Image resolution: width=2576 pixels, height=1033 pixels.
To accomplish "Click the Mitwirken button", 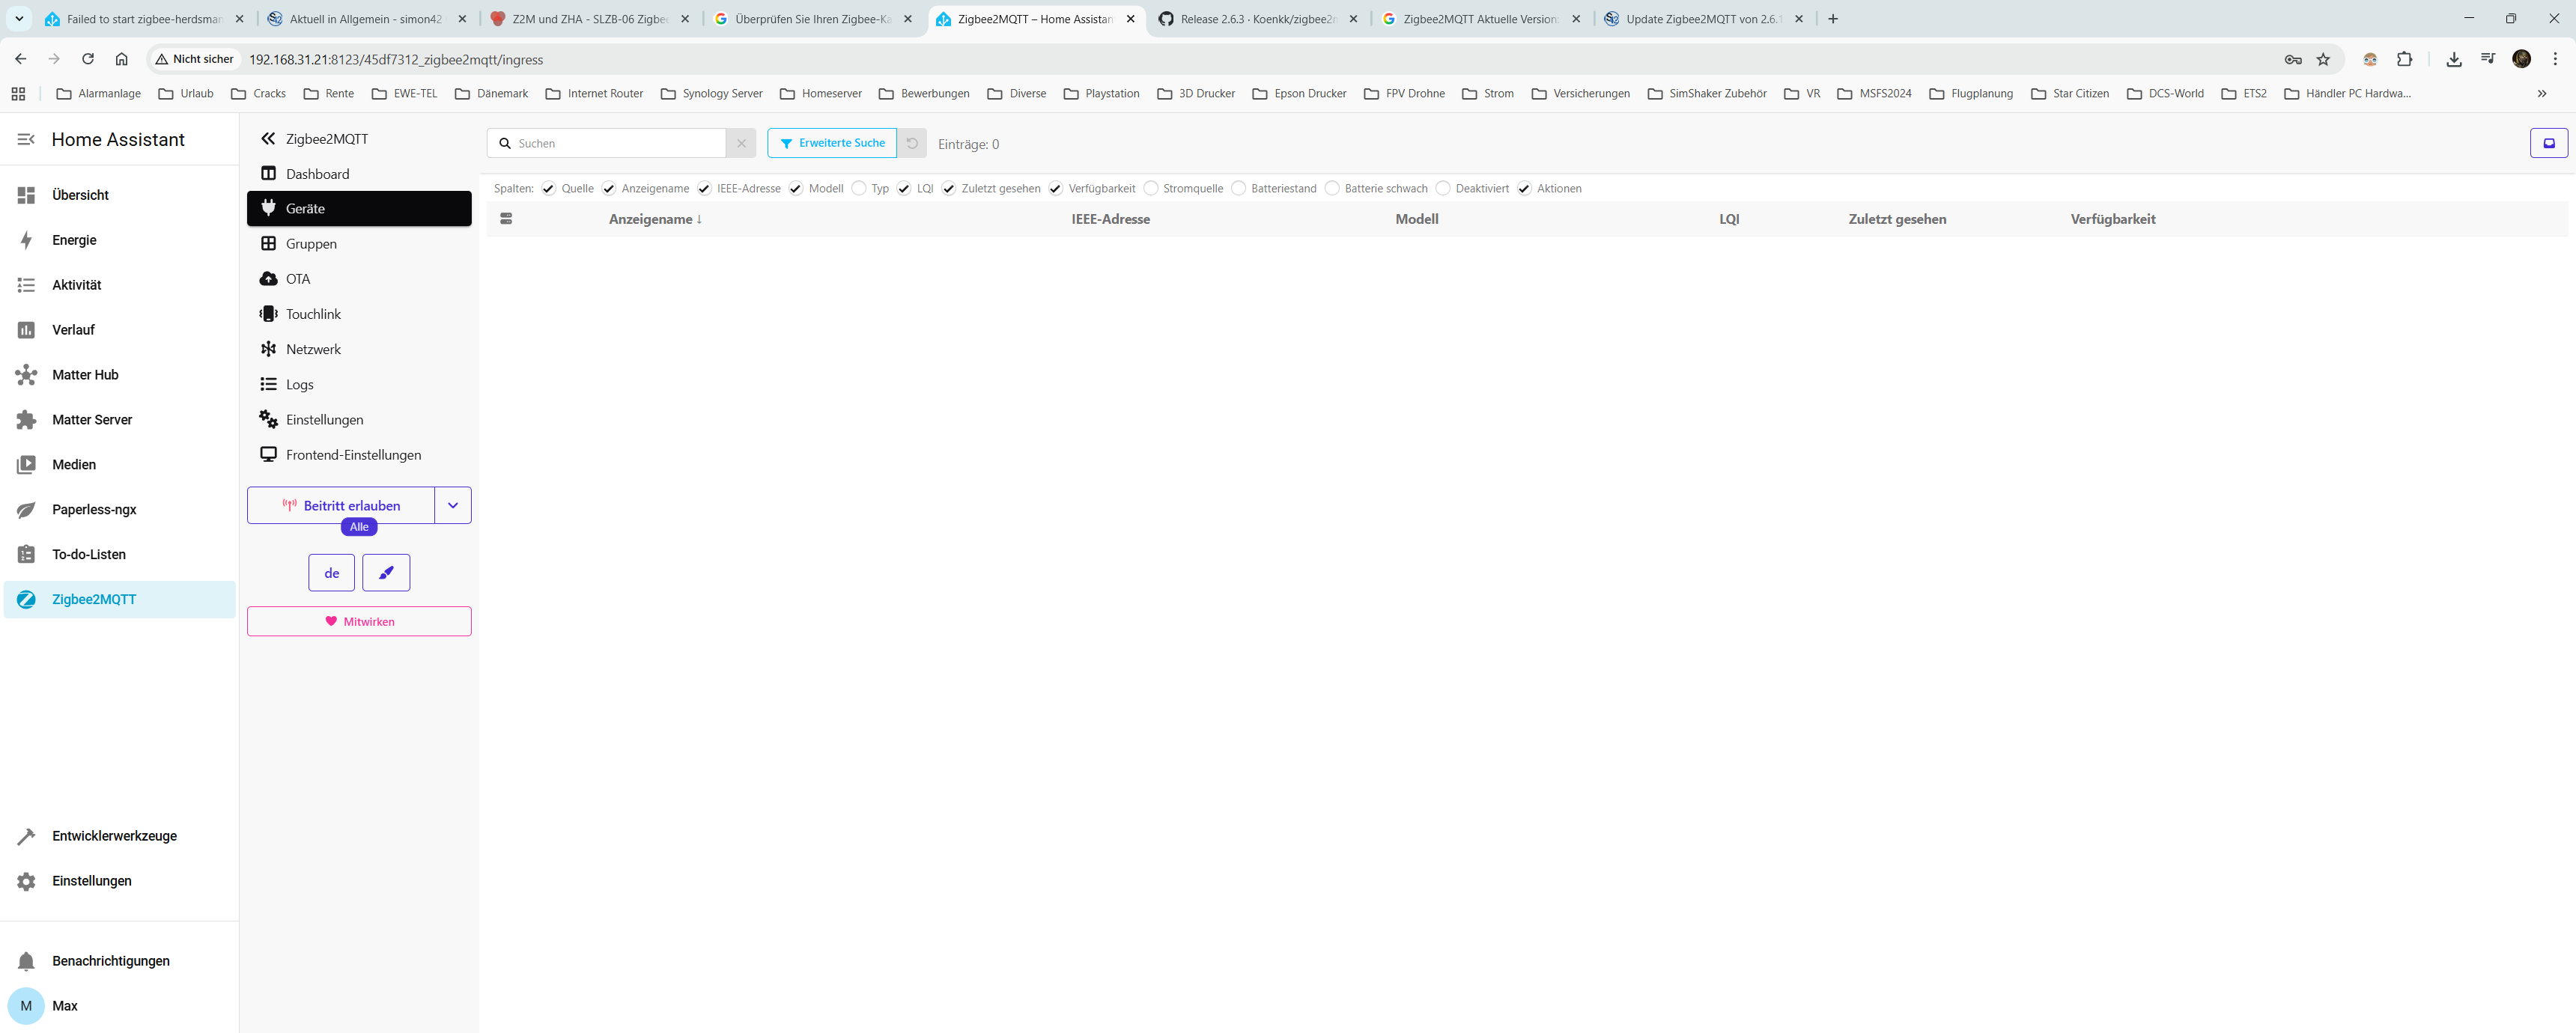I will coord(359,621).
